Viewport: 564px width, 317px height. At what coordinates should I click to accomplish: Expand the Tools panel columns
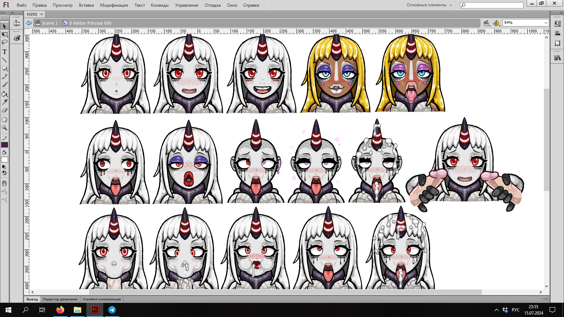coord(3,13)
